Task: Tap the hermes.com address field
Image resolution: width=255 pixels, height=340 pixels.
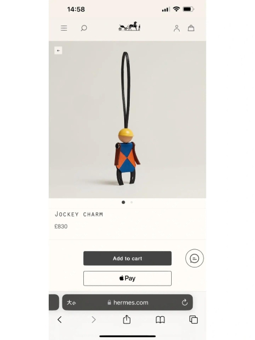Action: pos(127,302)
